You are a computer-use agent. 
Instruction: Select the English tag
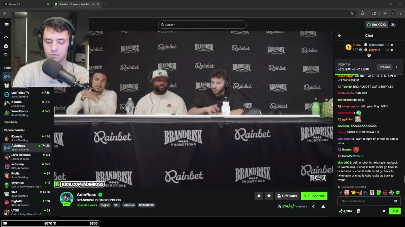[x=105, y=205]
